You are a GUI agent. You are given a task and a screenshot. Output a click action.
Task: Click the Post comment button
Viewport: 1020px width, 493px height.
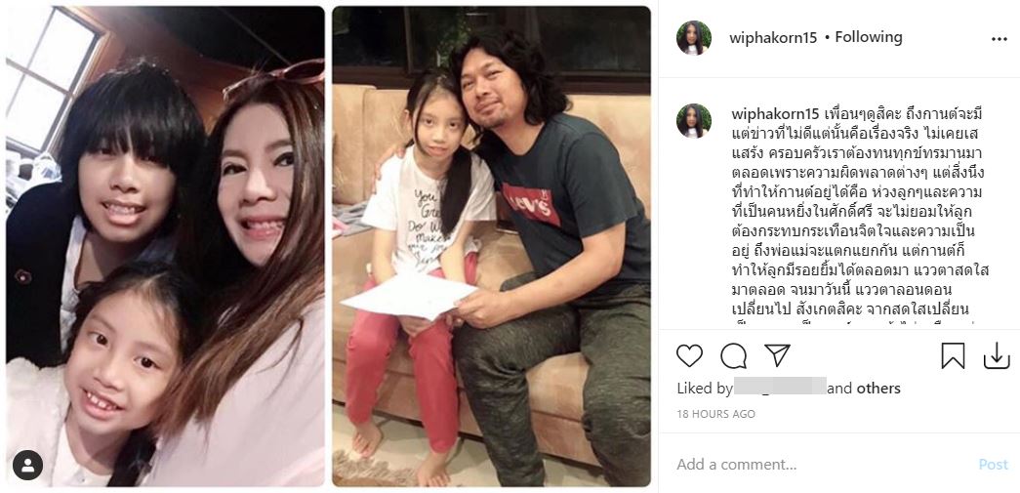[994, 465]
